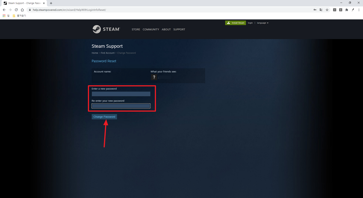Viewport: 363px width, 198px height.
Task: Click the 'Password Reset' heading
Action: coord(104,61)
